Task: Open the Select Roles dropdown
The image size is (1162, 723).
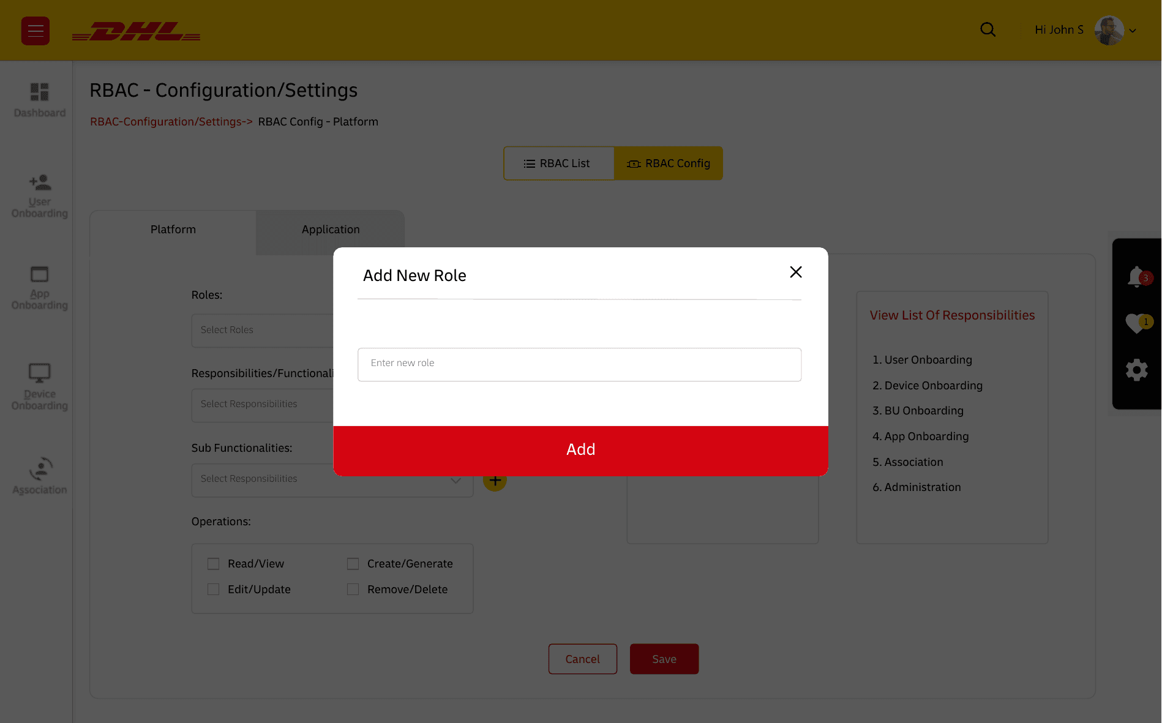Action: pos(263,331)
